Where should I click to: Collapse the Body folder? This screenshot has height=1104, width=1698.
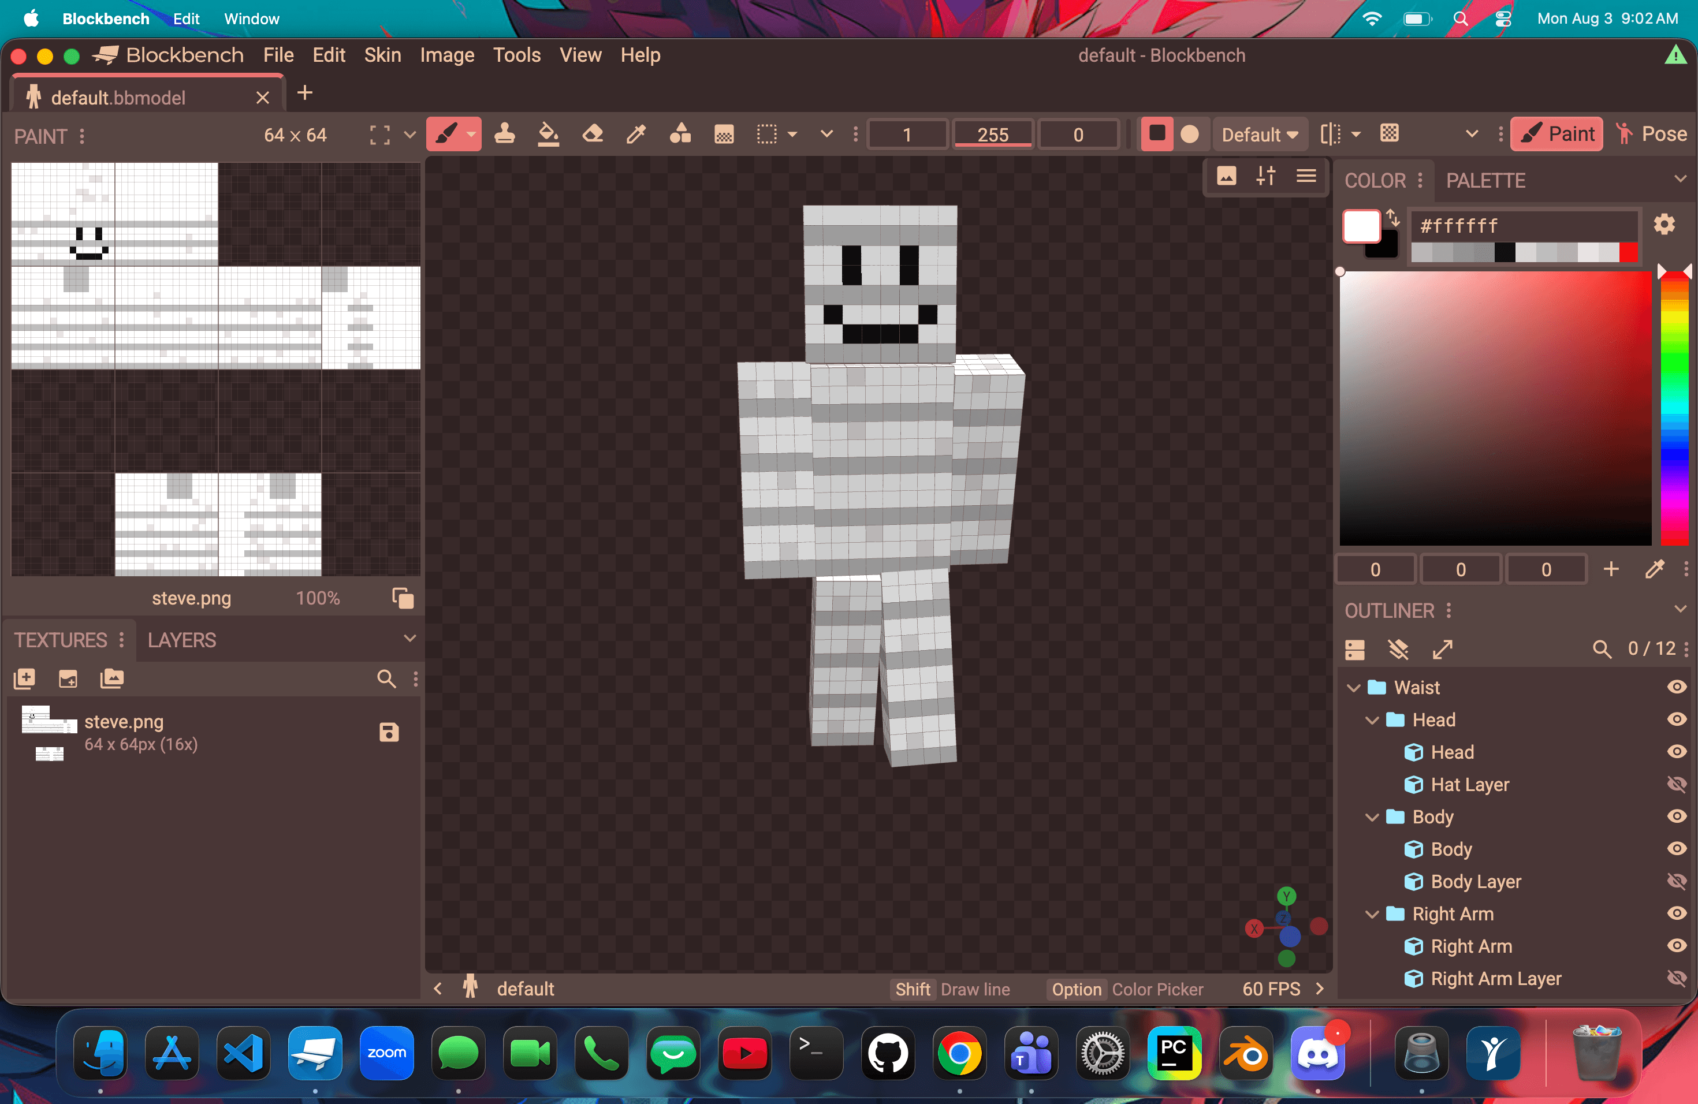point(1372,817)
